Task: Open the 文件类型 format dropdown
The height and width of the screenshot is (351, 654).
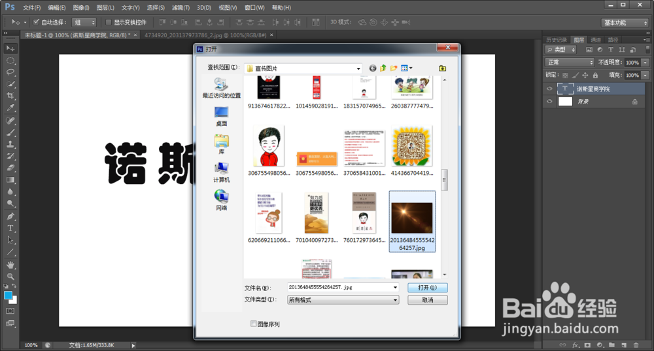Action: coord(343,300)
